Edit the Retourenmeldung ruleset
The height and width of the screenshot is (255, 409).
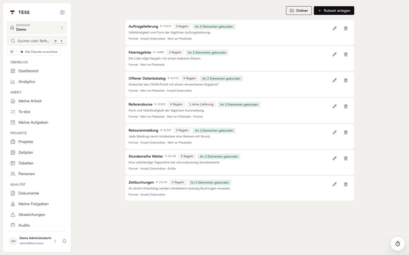335,132
